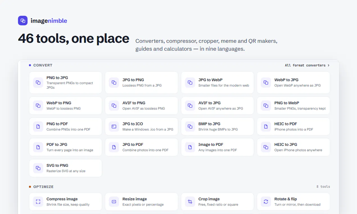Select 'Open iPhone photos anywhere' text

click(298, 150)
